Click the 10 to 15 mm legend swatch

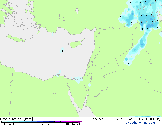click(34, 122)
